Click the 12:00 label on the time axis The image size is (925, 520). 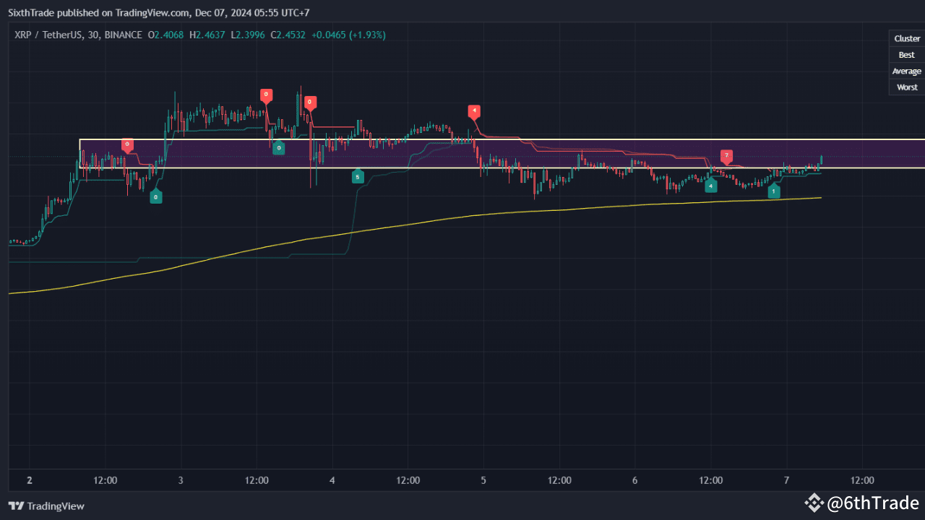tap(104, 480)
